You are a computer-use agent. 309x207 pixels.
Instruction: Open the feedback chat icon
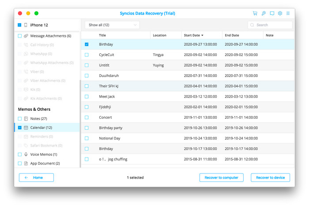(x=272, y=13)
